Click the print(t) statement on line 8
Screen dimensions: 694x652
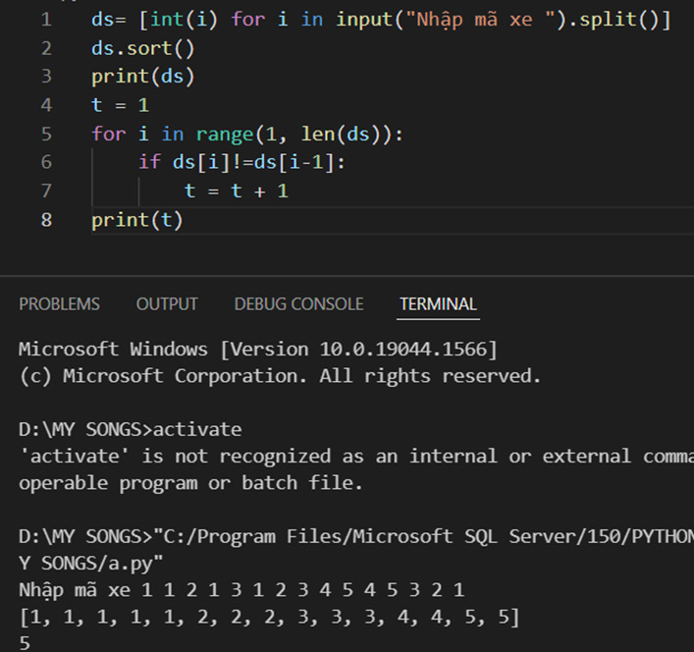click(137, 219)
